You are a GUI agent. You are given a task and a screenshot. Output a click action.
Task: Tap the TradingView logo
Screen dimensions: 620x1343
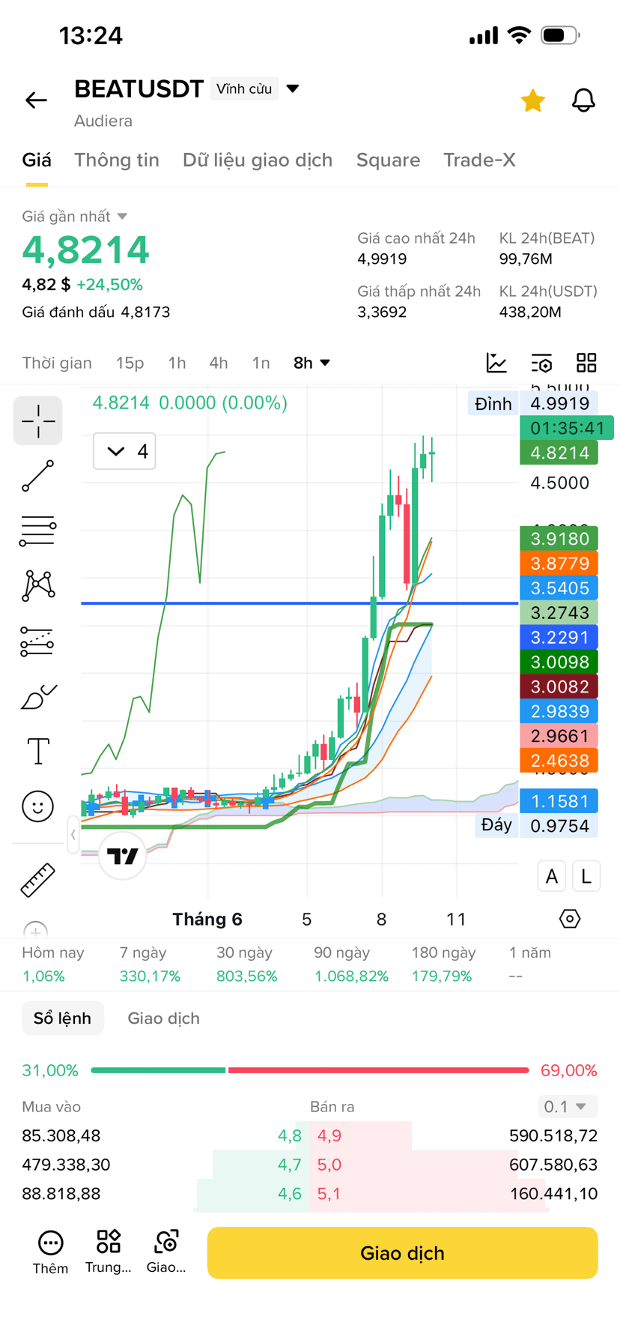point(123,856)
